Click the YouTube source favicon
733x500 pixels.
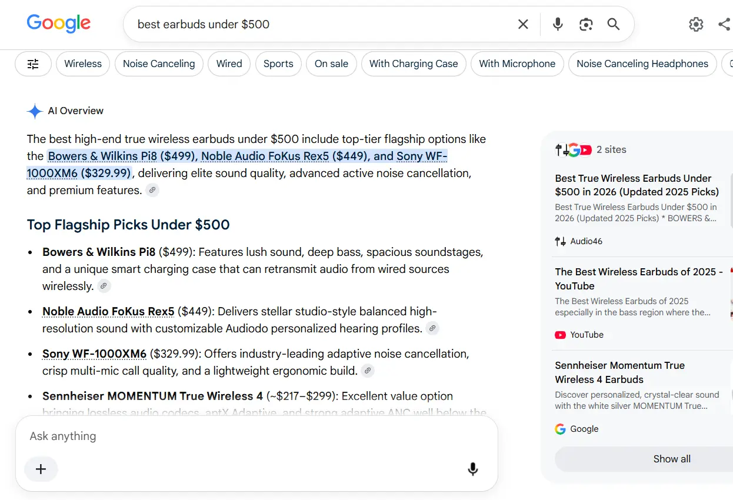(x=560, y=335)
